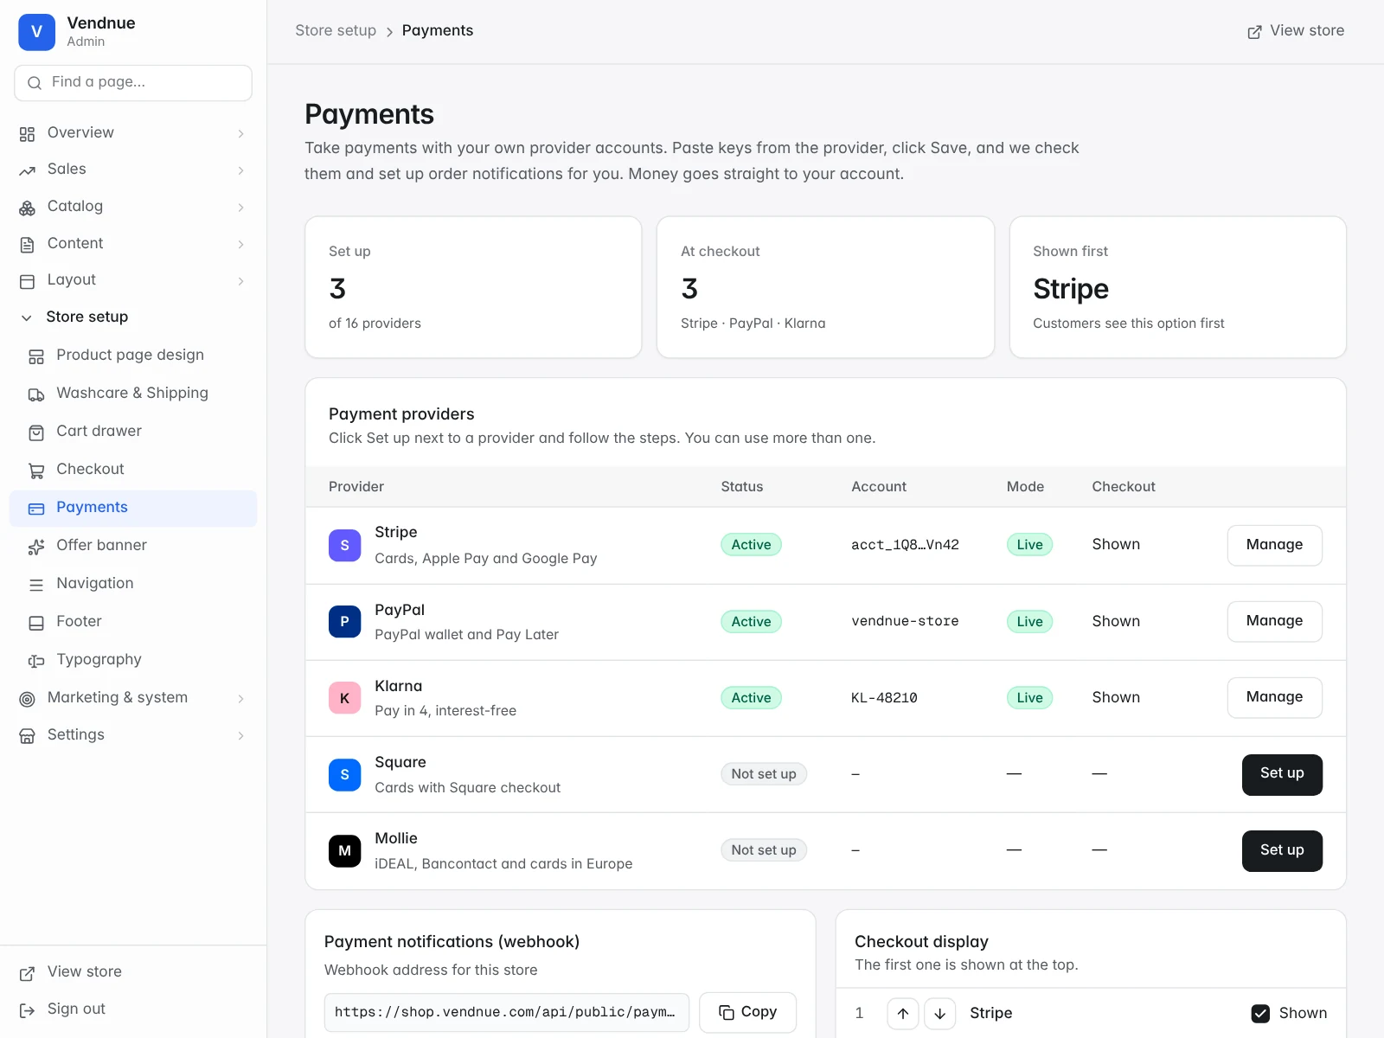Copy the webhook address
The image size is (1384, 1038).
pos(747,1012)
